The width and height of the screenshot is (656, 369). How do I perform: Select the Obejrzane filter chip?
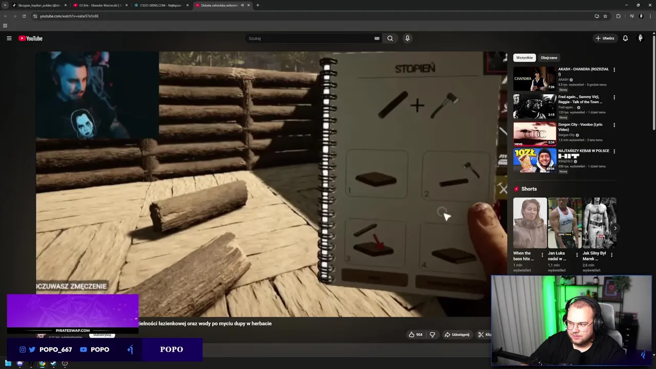549,58
